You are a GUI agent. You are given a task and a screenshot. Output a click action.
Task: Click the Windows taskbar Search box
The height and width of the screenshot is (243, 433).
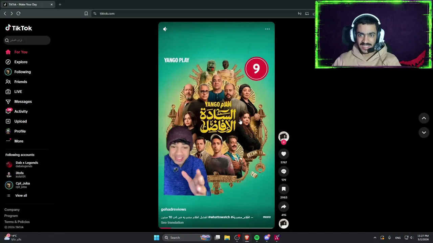click(x=187, y=238)
